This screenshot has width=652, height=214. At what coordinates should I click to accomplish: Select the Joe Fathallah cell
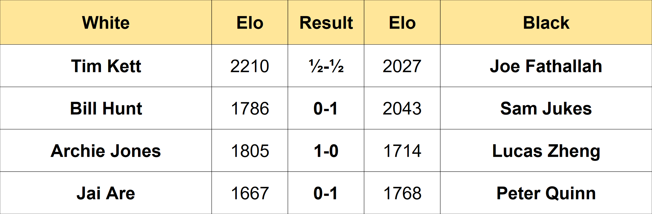point(546,66)
